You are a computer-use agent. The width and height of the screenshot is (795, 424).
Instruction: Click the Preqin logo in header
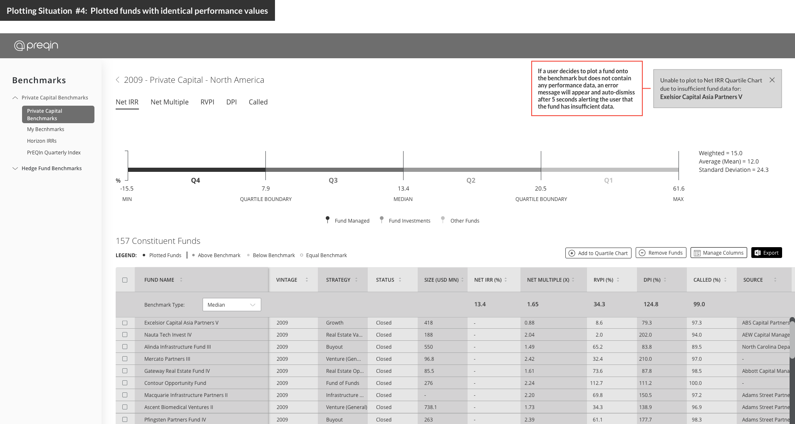pyautogui.click(x=36, y=45)
